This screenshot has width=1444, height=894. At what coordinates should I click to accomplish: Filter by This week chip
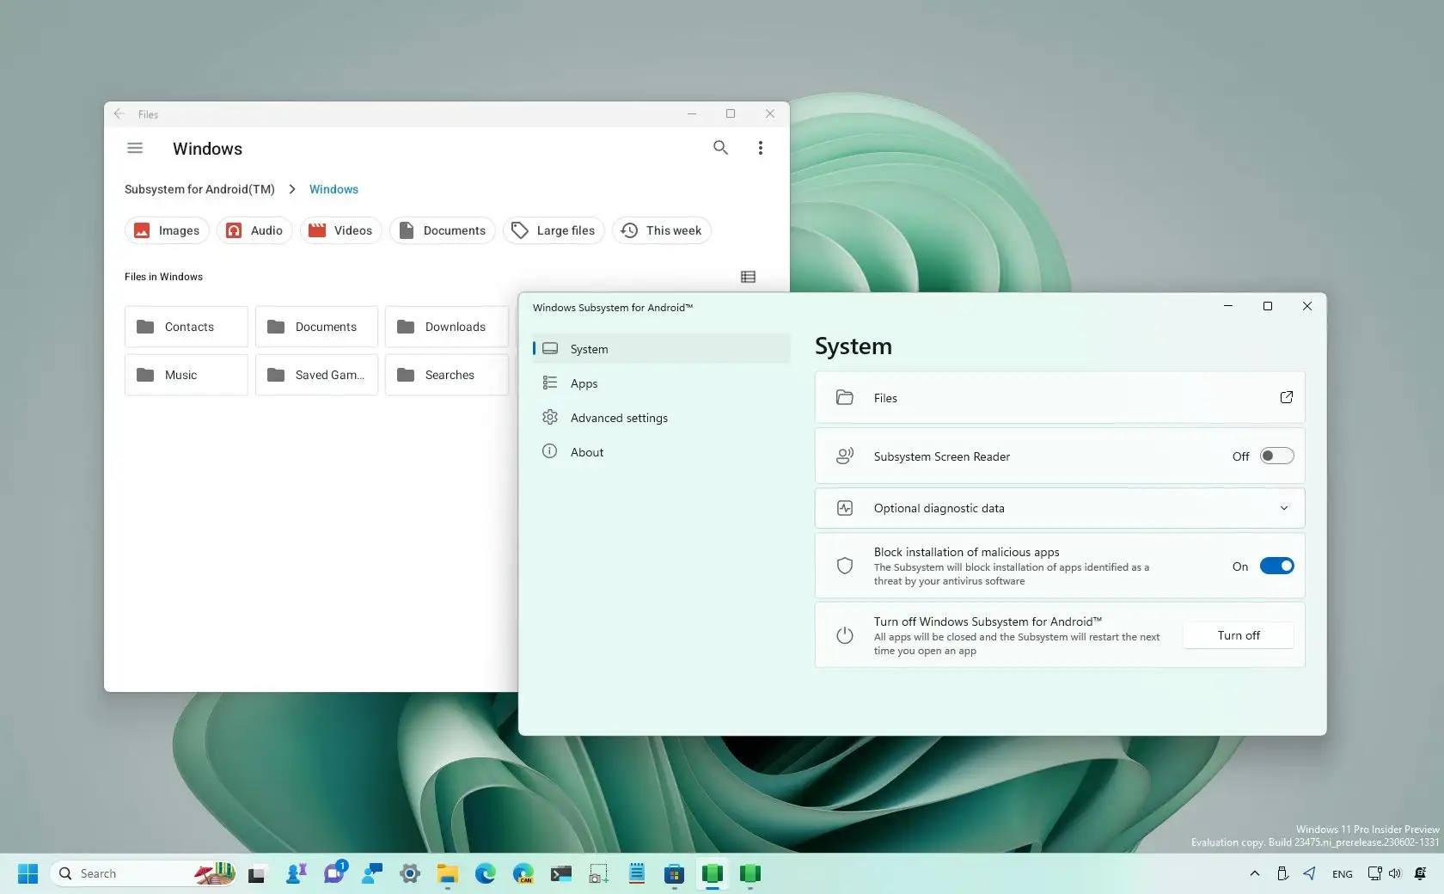[x=661, y=230]
